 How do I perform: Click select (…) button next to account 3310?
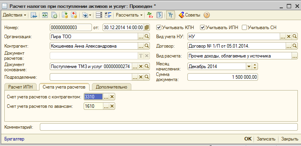tap(106, 97)
